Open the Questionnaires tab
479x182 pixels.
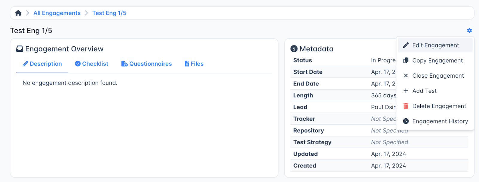tap(146, 64)
